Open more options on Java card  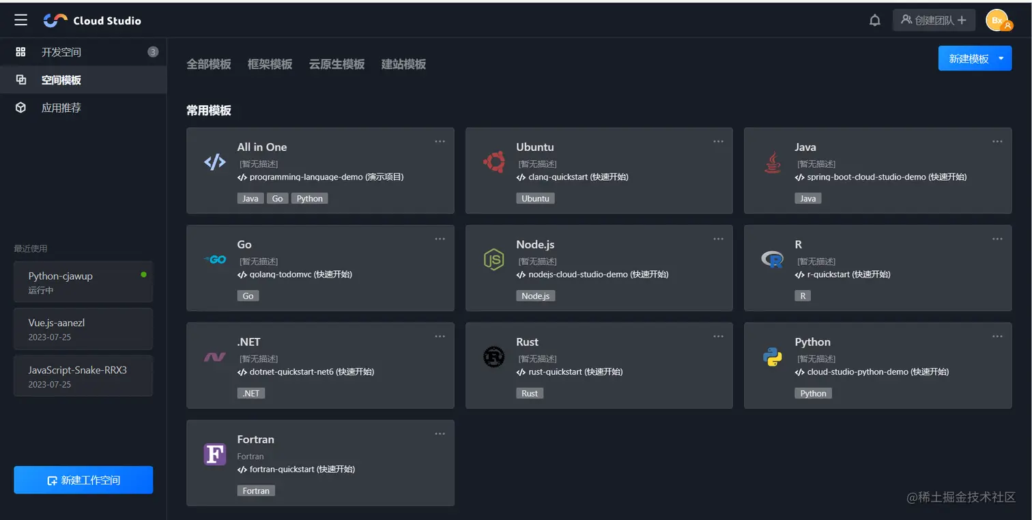click(x=997, y=141)
